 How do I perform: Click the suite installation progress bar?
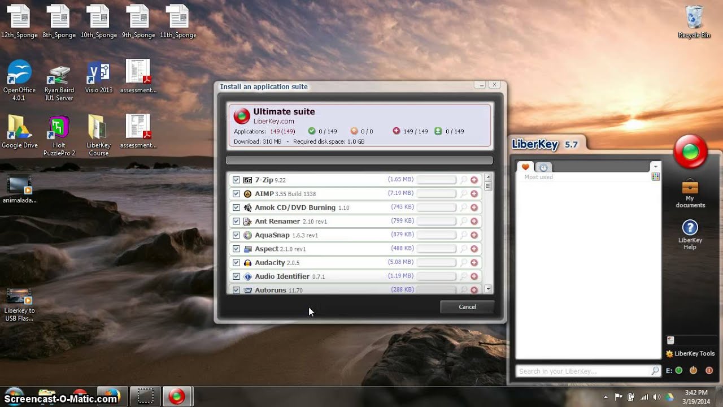[359, 161]
